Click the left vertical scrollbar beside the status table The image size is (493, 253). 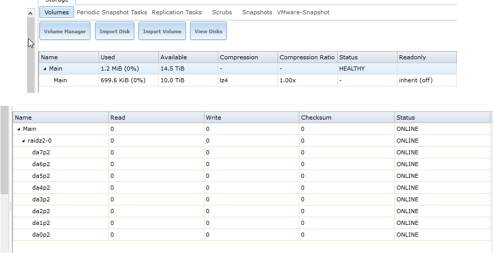pos(4,153)
